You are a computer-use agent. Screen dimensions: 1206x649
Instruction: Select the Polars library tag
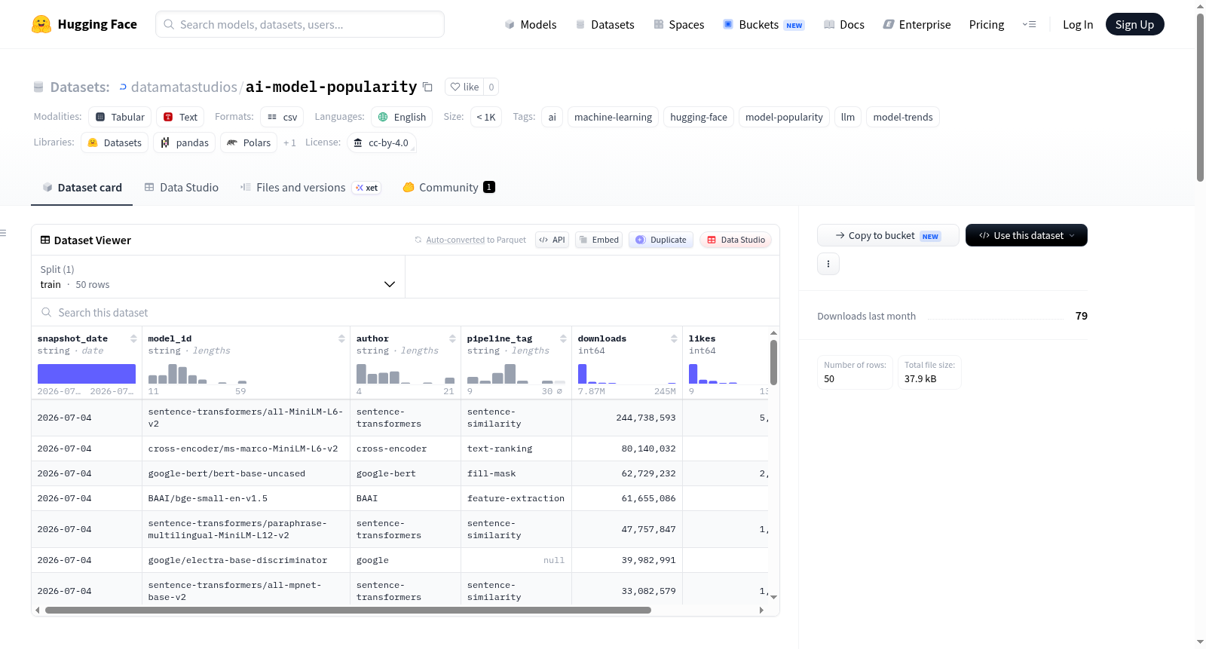(249, 142)
